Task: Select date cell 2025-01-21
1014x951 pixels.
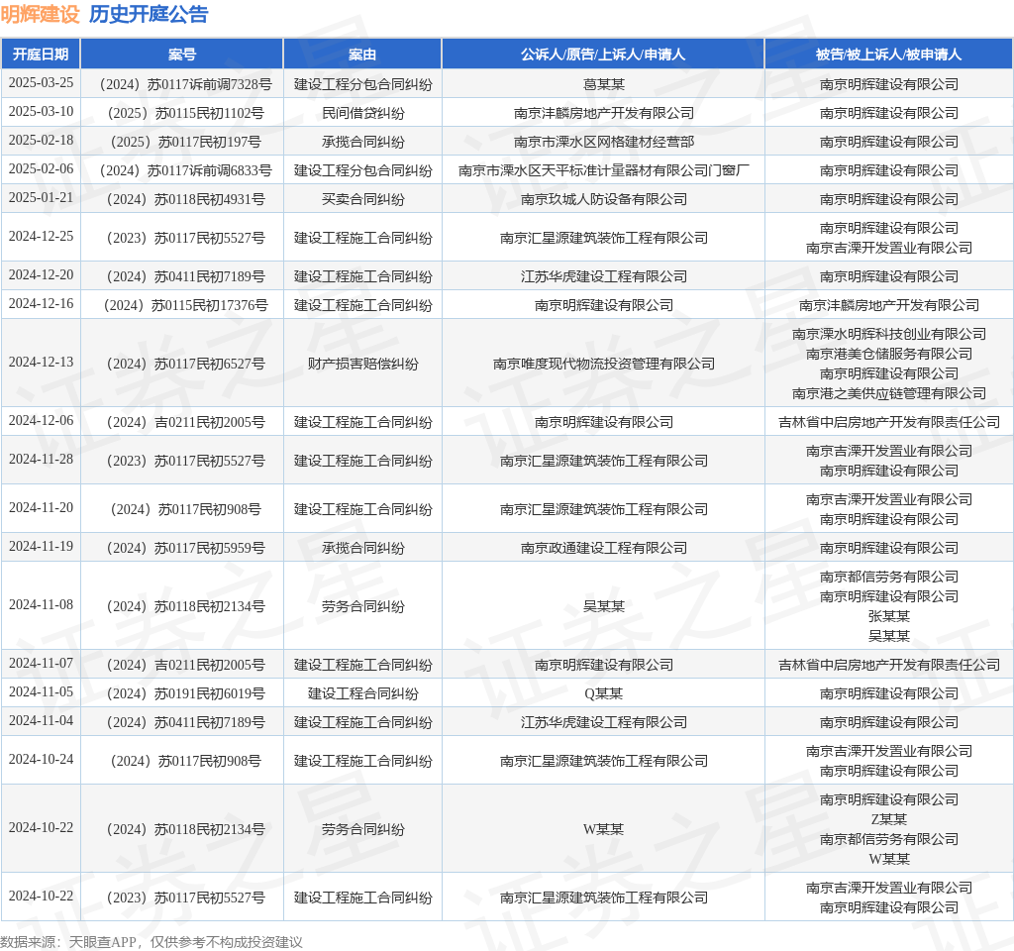Action: click(x=41, y=197)
